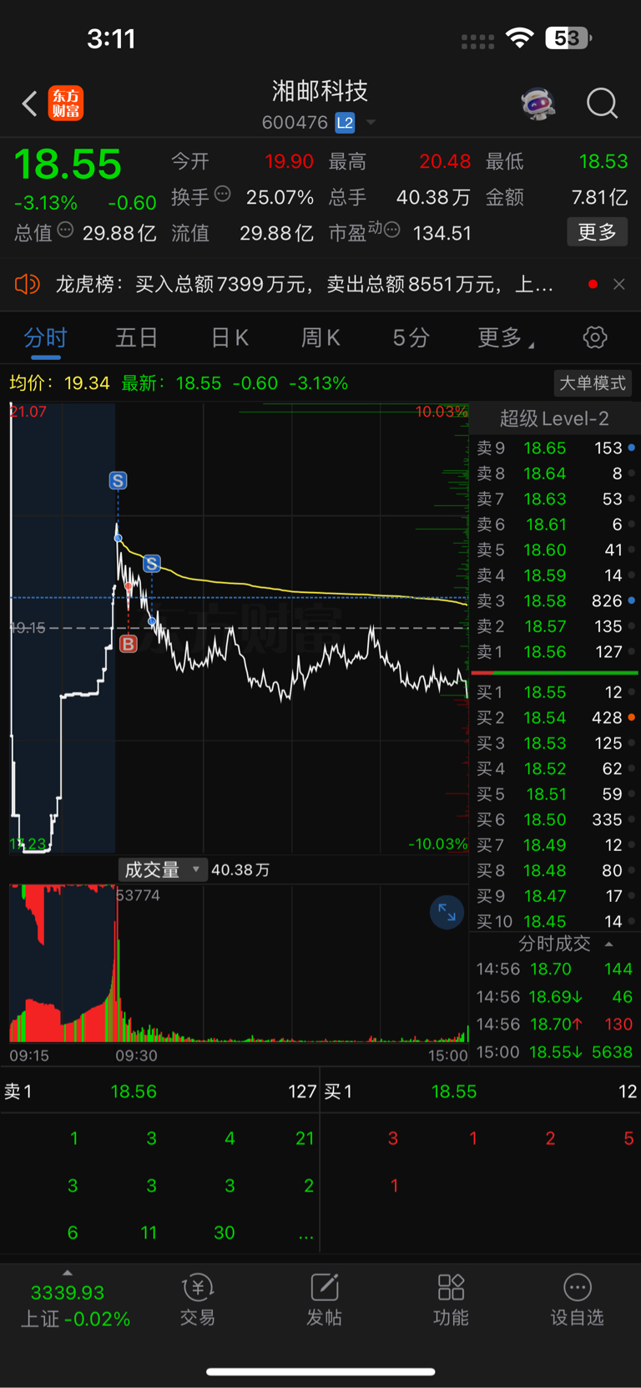The height and width of the screenshot is (1388, 641).
Task: Tap the 设自选 watchlist icon
Action: click(x=577, y=1300)
